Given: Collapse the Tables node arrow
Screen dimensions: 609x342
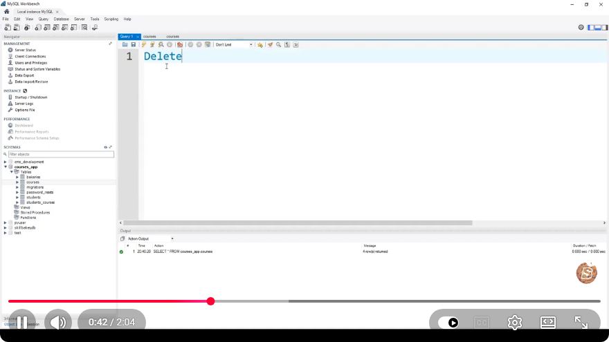Looking at the screenshot, I should pyautogui.click(x=11, y=172).
